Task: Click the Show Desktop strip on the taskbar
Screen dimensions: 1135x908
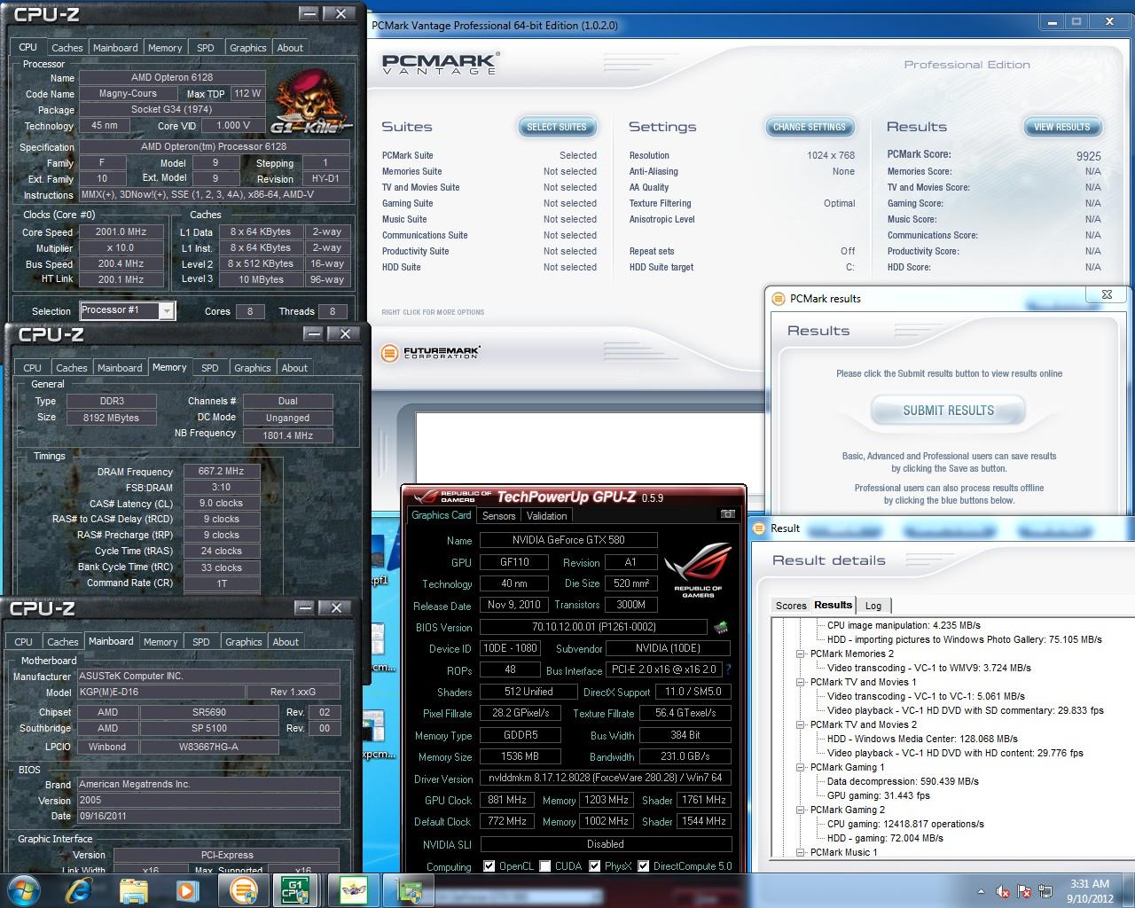Action: point(1129,890)
